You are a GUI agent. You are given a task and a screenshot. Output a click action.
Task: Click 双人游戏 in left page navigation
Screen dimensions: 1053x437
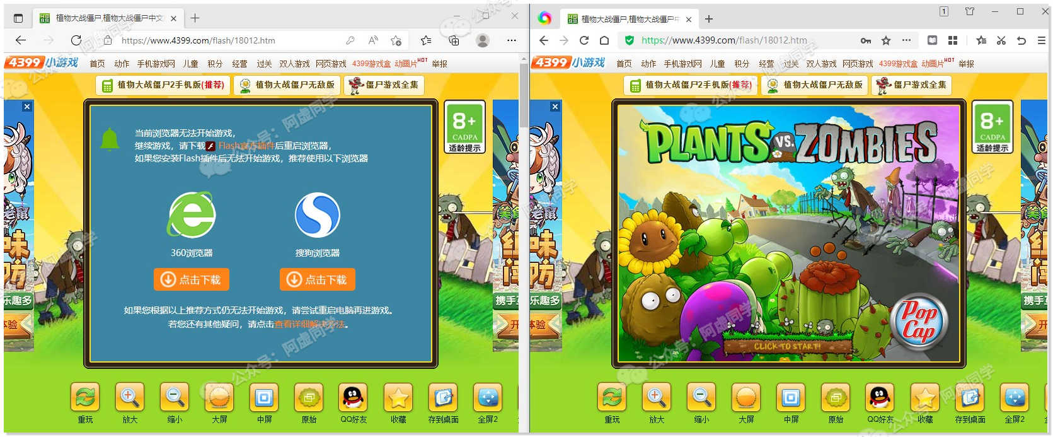coord(294,64)
